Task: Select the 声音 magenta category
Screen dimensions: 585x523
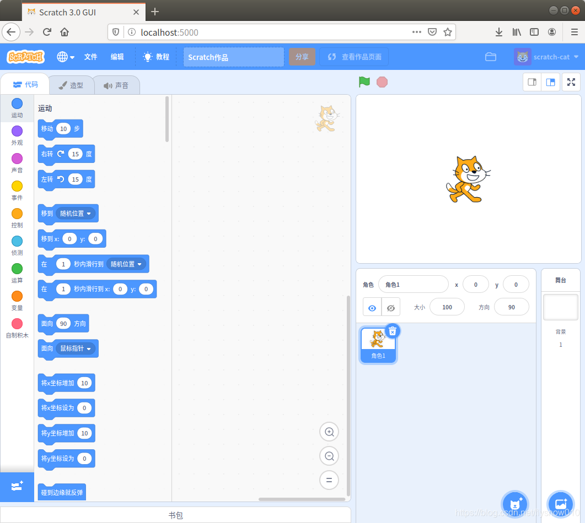Action: [17, 163]
